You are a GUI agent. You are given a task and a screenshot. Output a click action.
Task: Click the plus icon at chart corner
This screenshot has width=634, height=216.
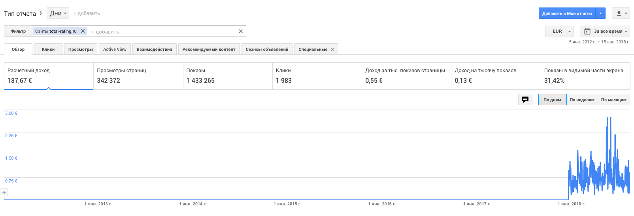click(x=4, y=193)
